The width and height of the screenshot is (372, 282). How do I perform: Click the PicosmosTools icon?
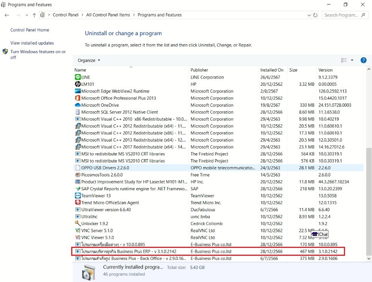click(78, 175)
